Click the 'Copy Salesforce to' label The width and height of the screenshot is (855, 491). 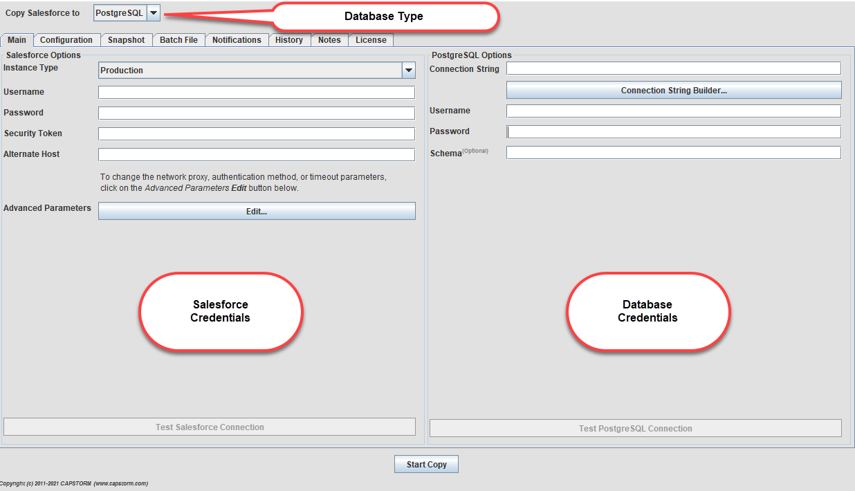[42, 13]
